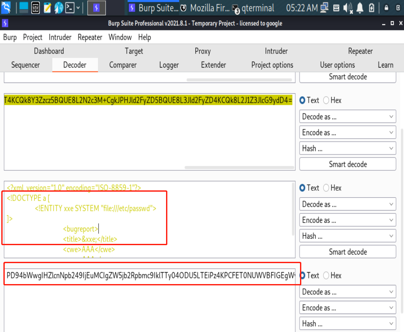Open Decode as dropdown for XML payload panel
Image resolution: width=404 pixels, height=332 pixels.
pyautogui.click(x=348, y=204)
